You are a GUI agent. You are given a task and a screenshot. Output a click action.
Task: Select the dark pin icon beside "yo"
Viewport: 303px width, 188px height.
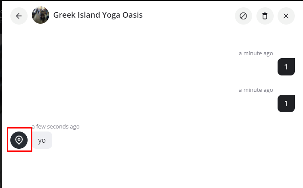click(19, 140)
